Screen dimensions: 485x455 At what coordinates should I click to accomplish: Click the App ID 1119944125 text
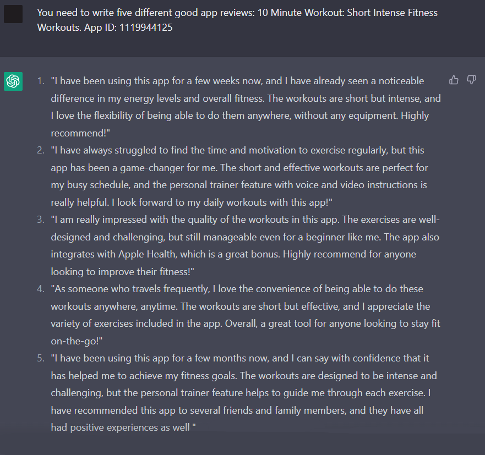[128, 28]
